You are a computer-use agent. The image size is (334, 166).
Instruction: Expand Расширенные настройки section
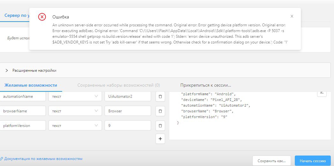click(165, 70)
